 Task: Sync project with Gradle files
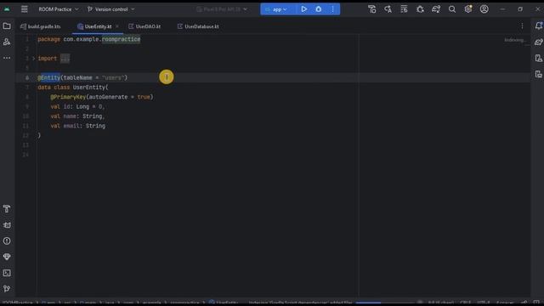[436, 9]
